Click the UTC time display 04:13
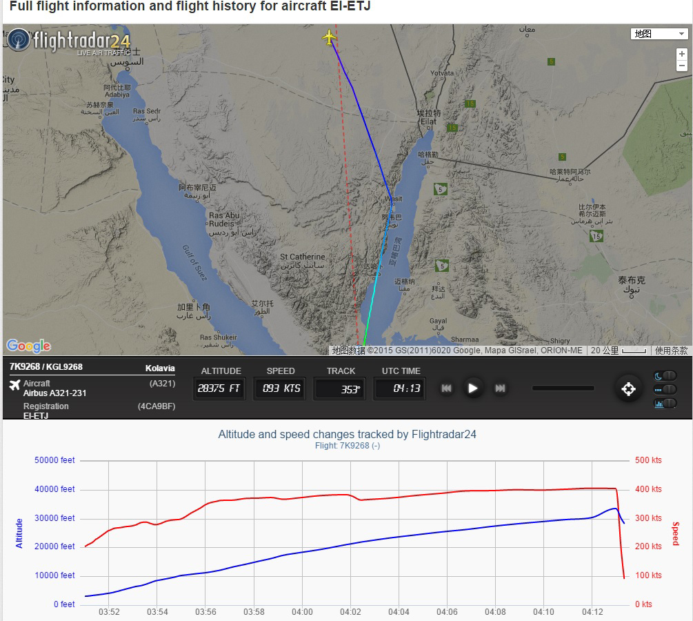This screenshot has width=693, height=621. pos(399,388)
